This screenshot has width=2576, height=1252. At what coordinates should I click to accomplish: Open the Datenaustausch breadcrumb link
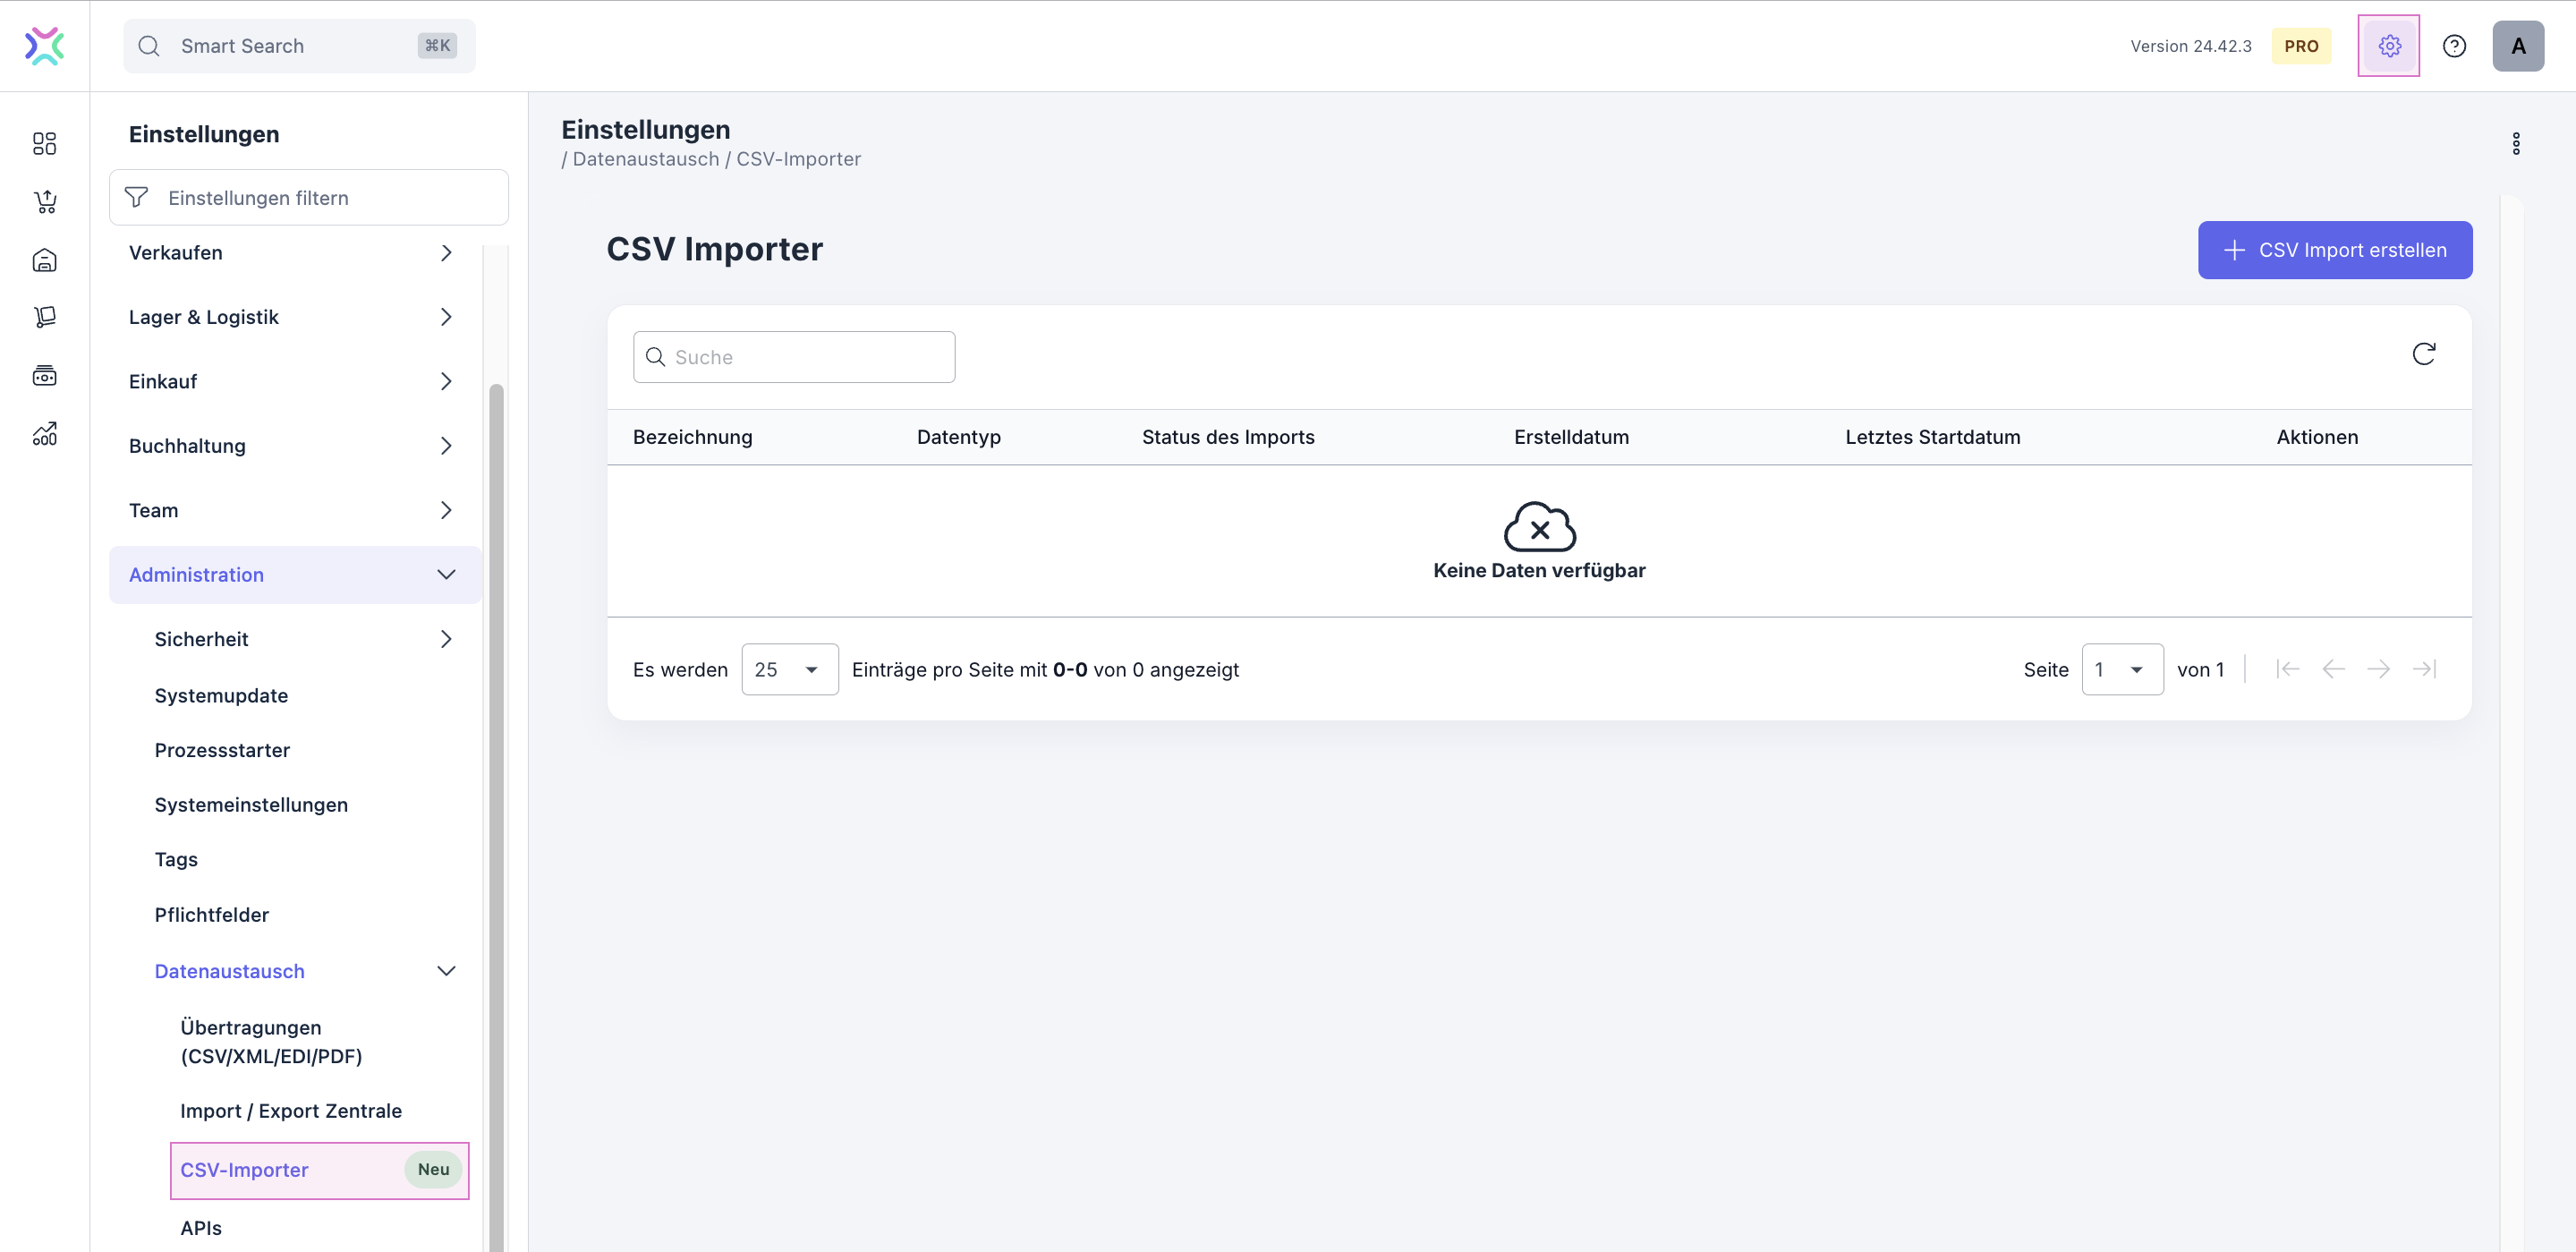(646, 159)
